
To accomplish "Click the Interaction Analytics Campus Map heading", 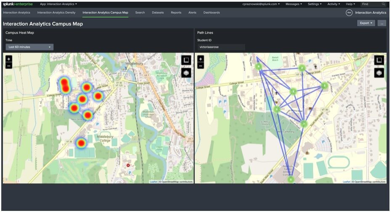I will 43,24.
